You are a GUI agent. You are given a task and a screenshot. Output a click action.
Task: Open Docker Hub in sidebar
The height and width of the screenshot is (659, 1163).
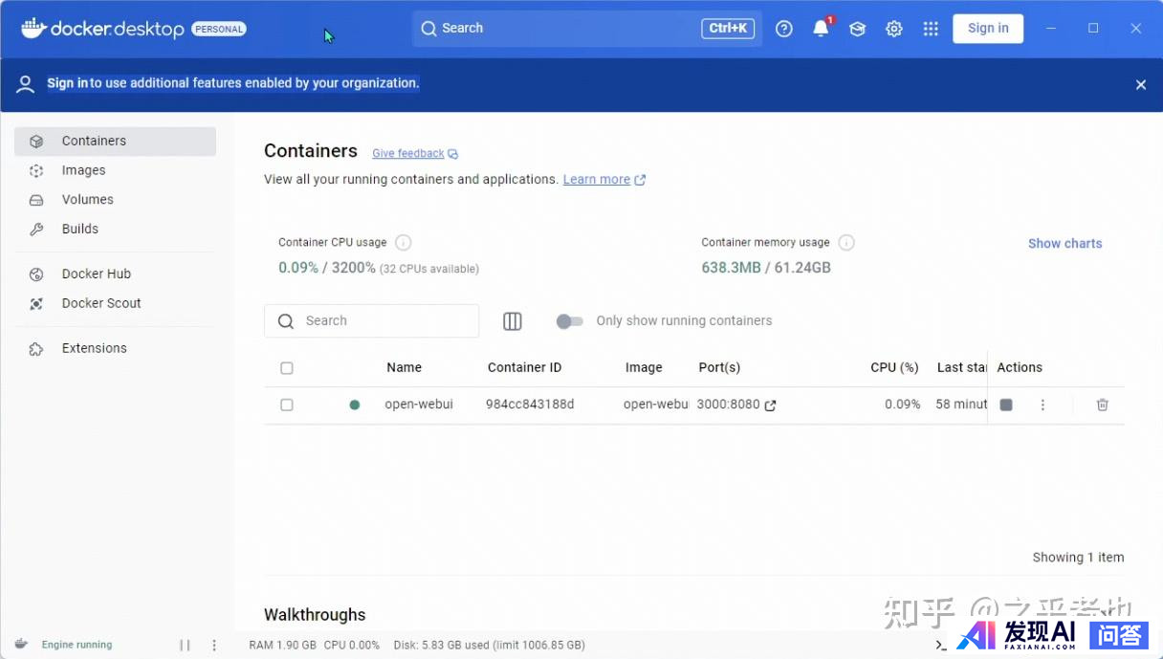(x=115, y=274)
